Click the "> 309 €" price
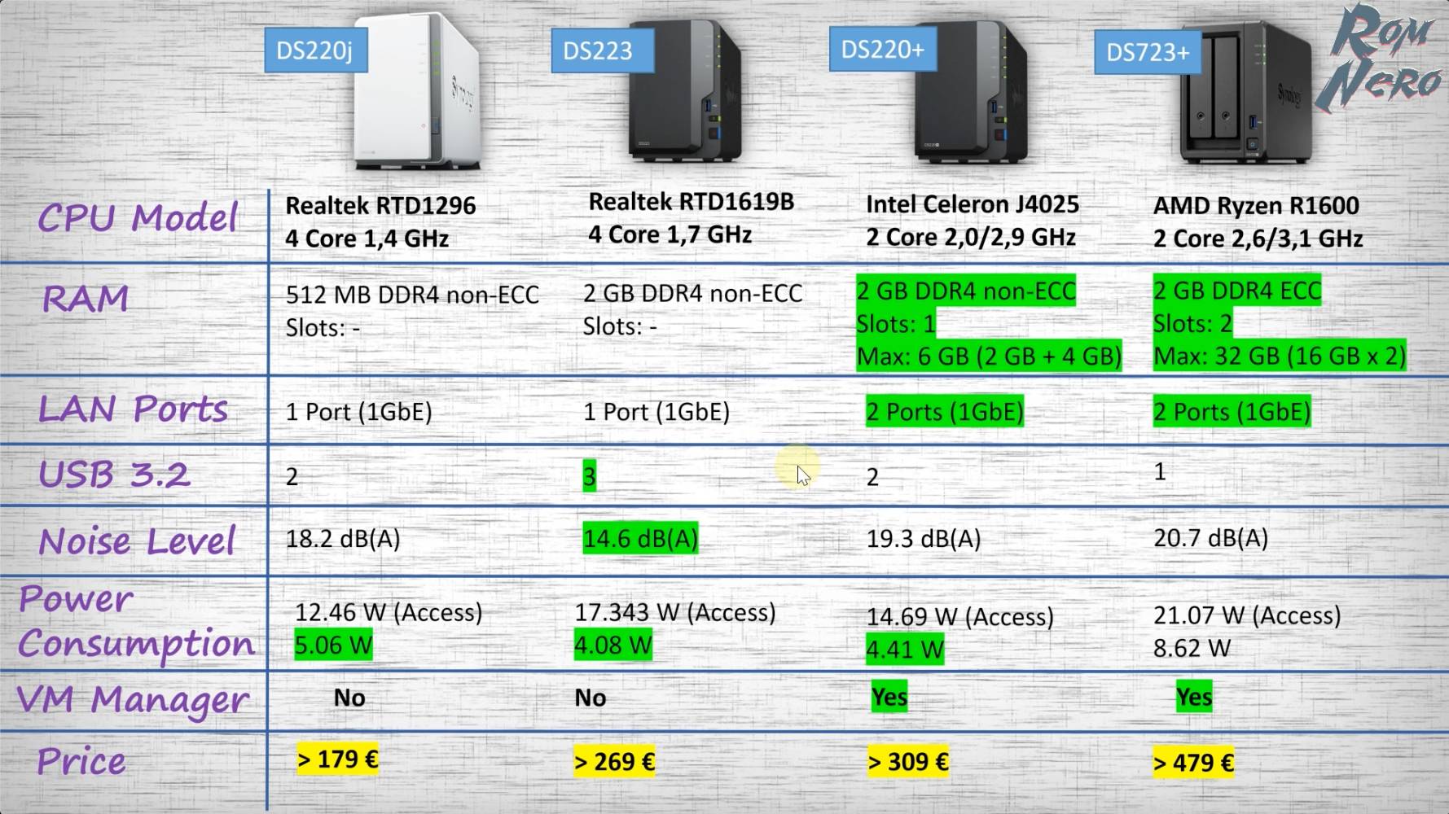 908,762
